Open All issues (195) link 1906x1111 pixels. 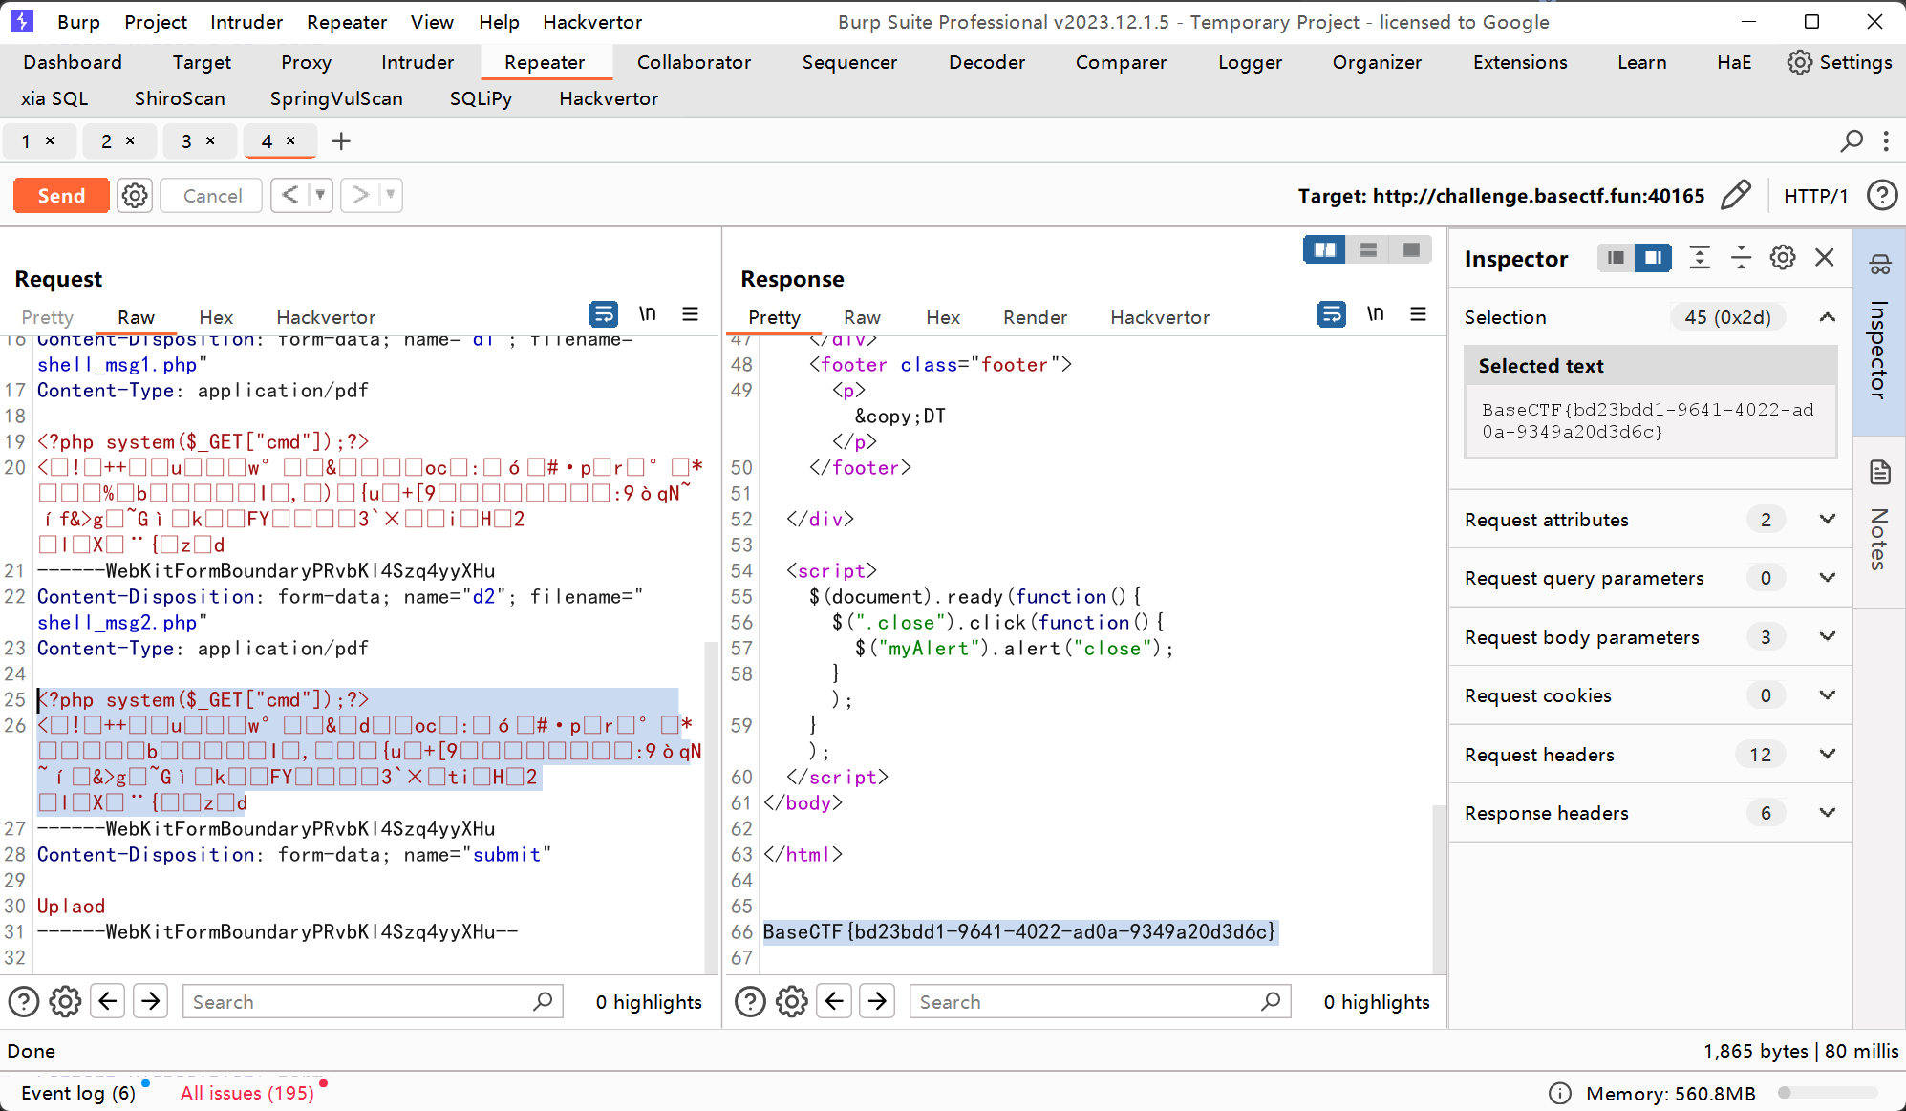point(247,1093)
